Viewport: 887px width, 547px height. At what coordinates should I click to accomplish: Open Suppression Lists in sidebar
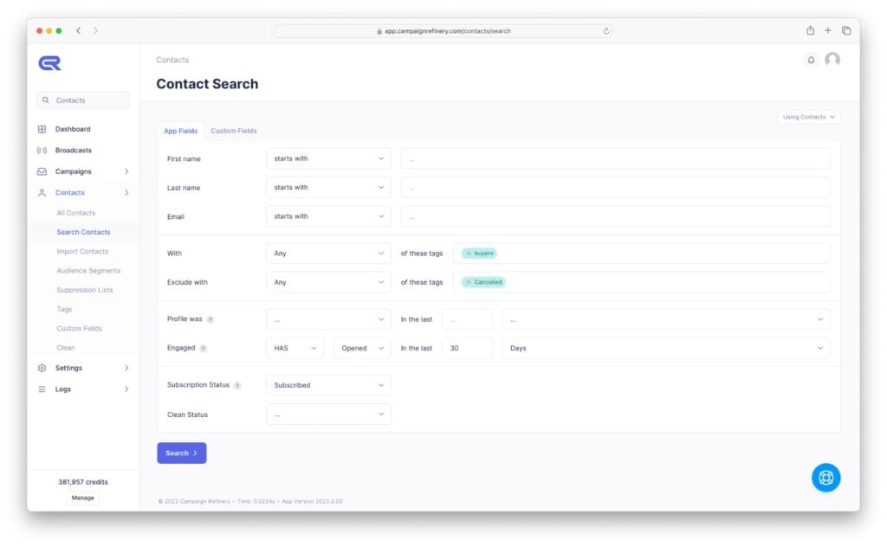coord(85,290)
